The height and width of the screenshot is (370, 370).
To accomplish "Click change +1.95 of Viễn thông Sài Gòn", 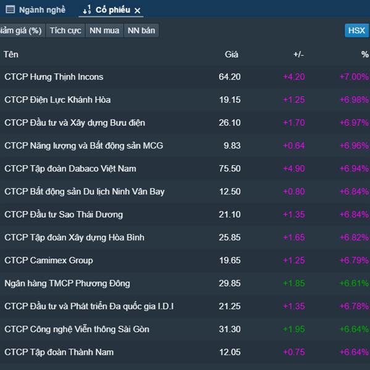I will click(x=294, y=329).
